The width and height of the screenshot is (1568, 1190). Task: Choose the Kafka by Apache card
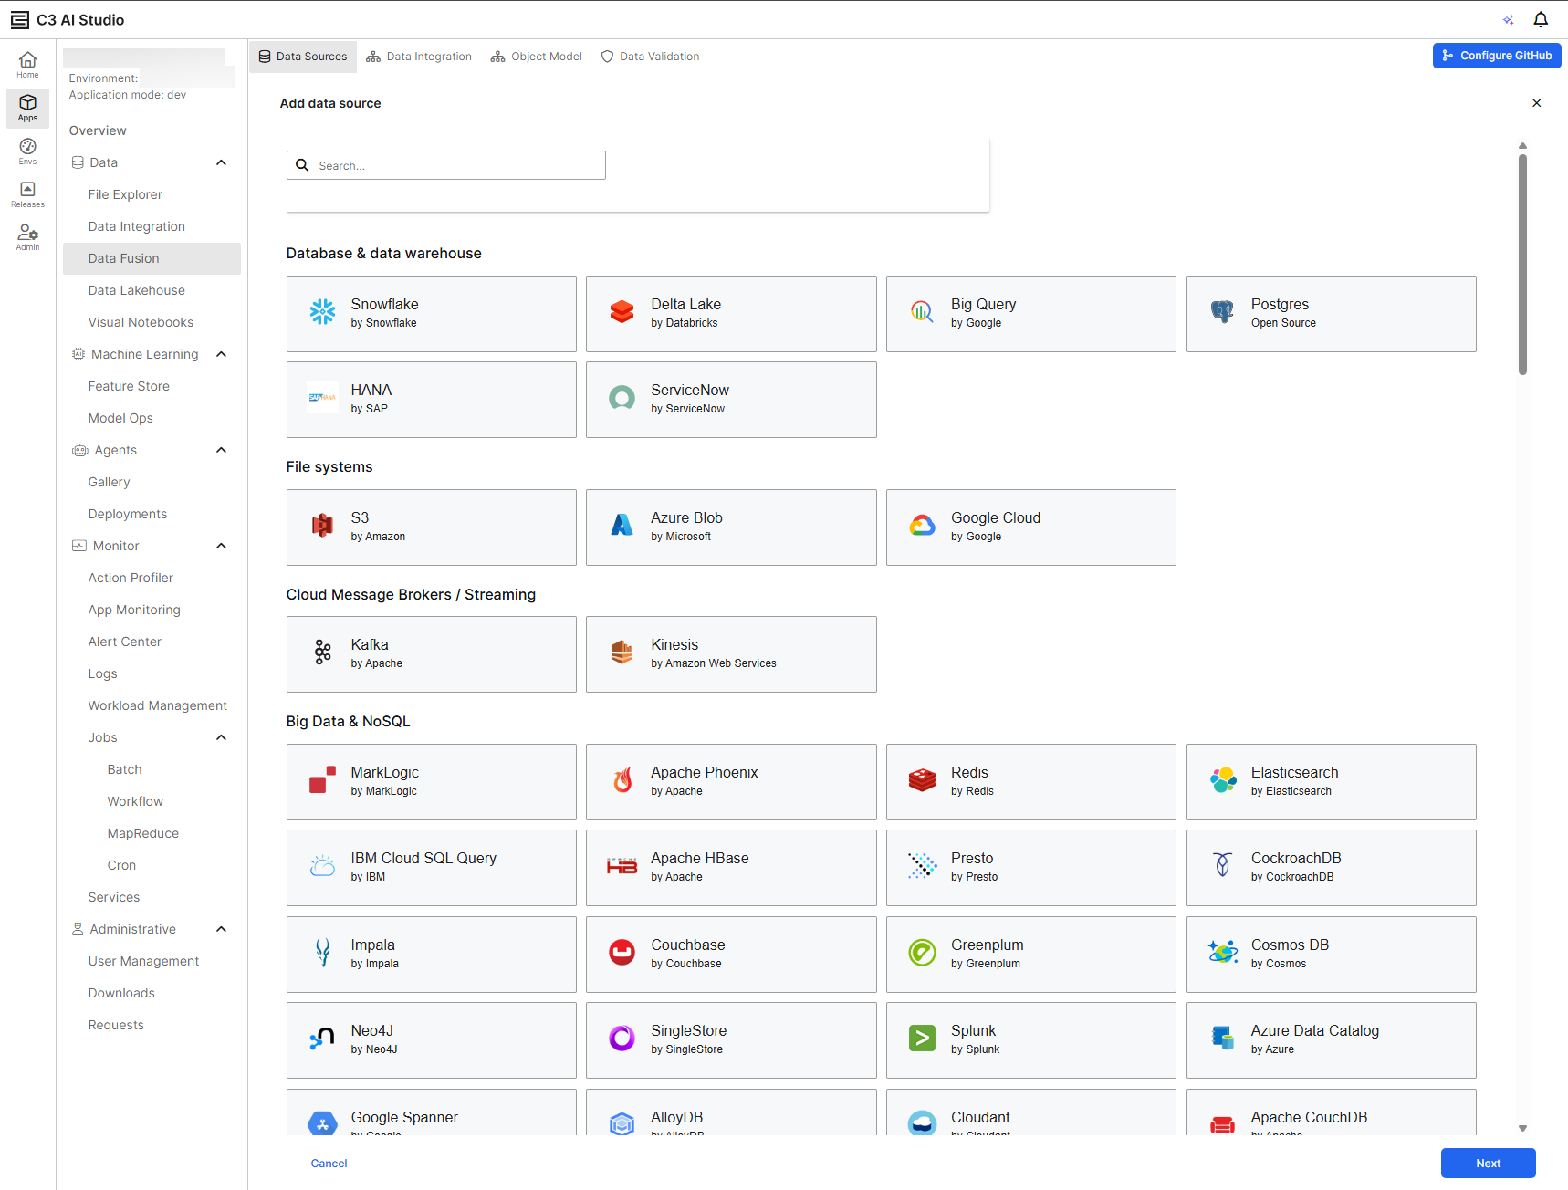pos(431,653)
